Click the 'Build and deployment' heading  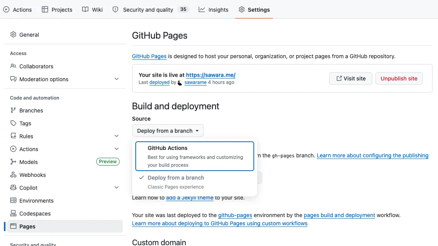(176, 106)
